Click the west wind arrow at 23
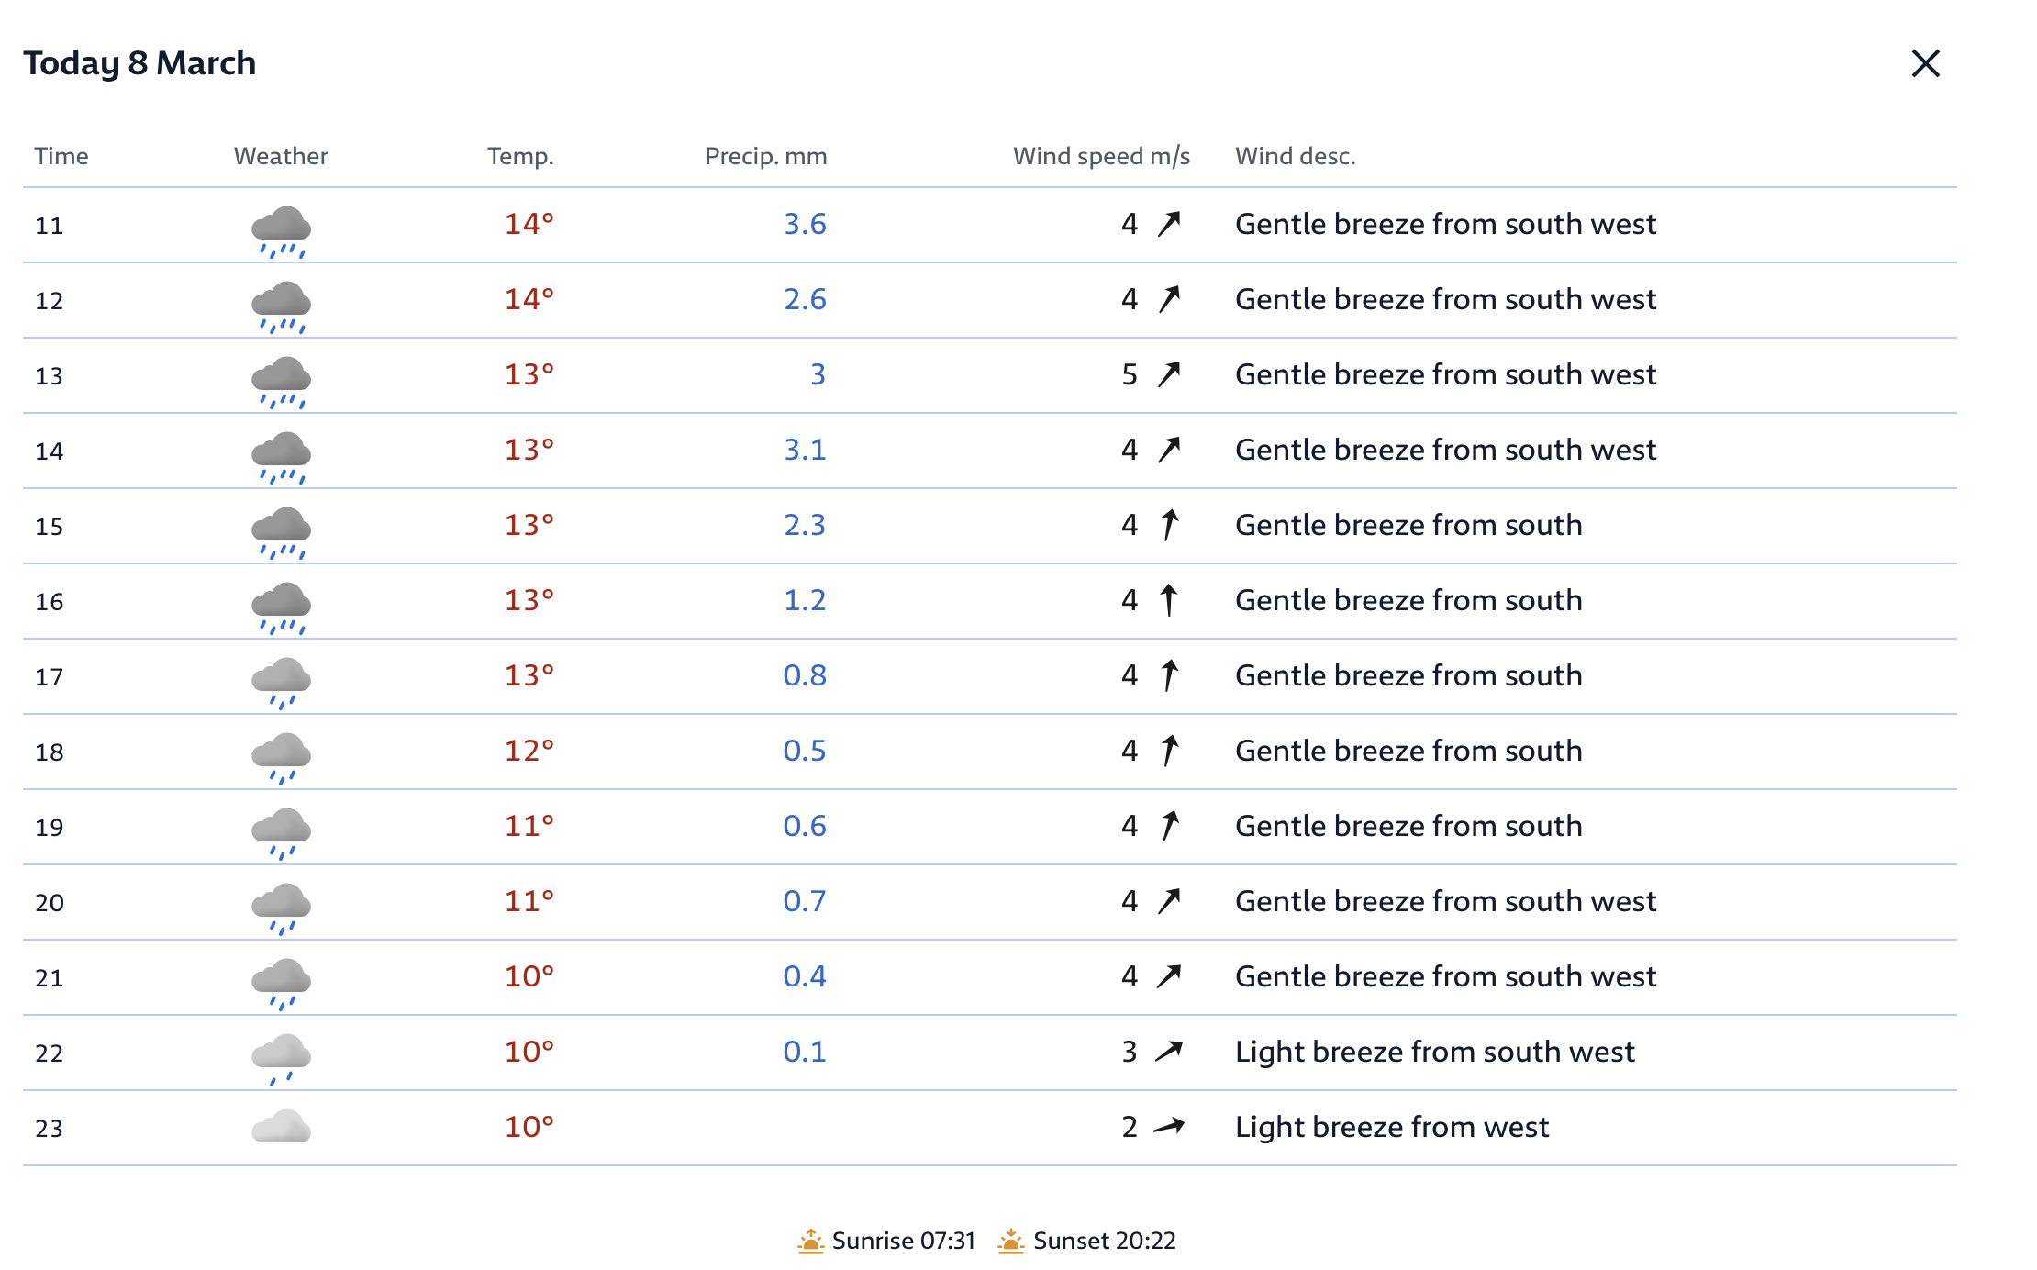The width and height of the screenshot is (2037, 1270). click(x=1169, y=1126)
